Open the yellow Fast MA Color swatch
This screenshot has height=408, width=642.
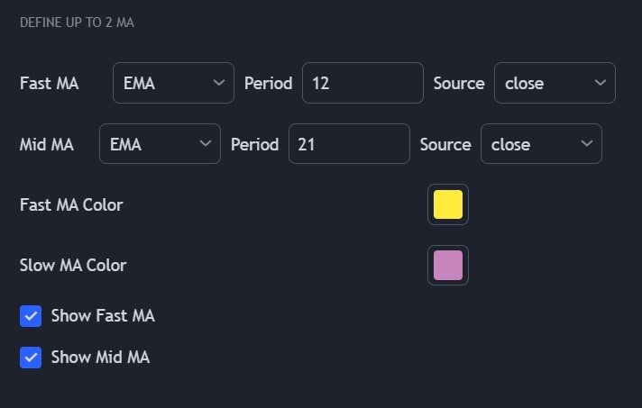coord(448,204)
